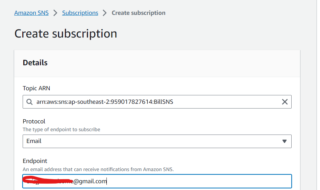Click the chevron after Subscriptions breadcrumb

coord(105,13)
